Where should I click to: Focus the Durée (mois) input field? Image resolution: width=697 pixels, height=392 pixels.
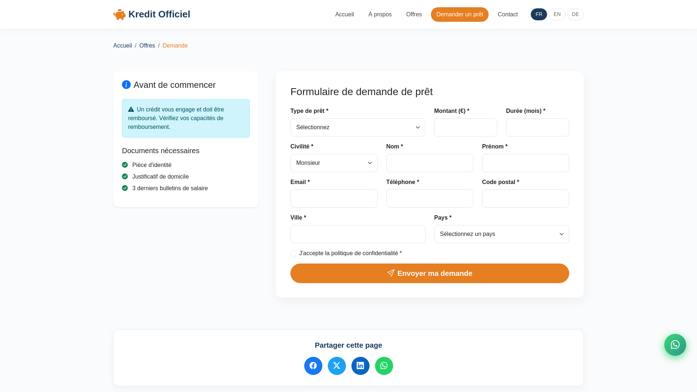click(x=538, y=127)
